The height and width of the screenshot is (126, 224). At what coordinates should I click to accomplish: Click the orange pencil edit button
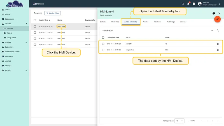217,19
